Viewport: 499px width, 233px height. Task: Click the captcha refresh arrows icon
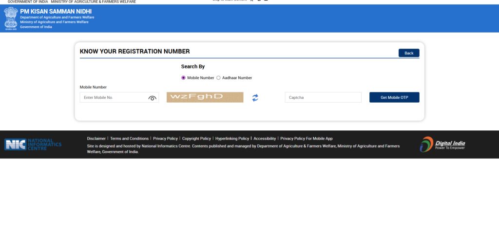pos(255,98)
